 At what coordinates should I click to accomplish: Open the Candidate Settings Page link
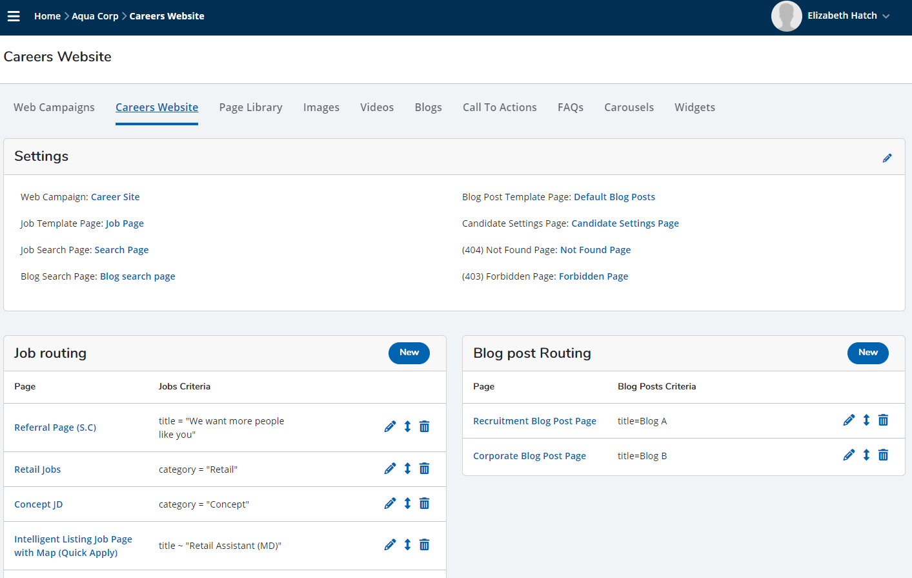point(625,223)
